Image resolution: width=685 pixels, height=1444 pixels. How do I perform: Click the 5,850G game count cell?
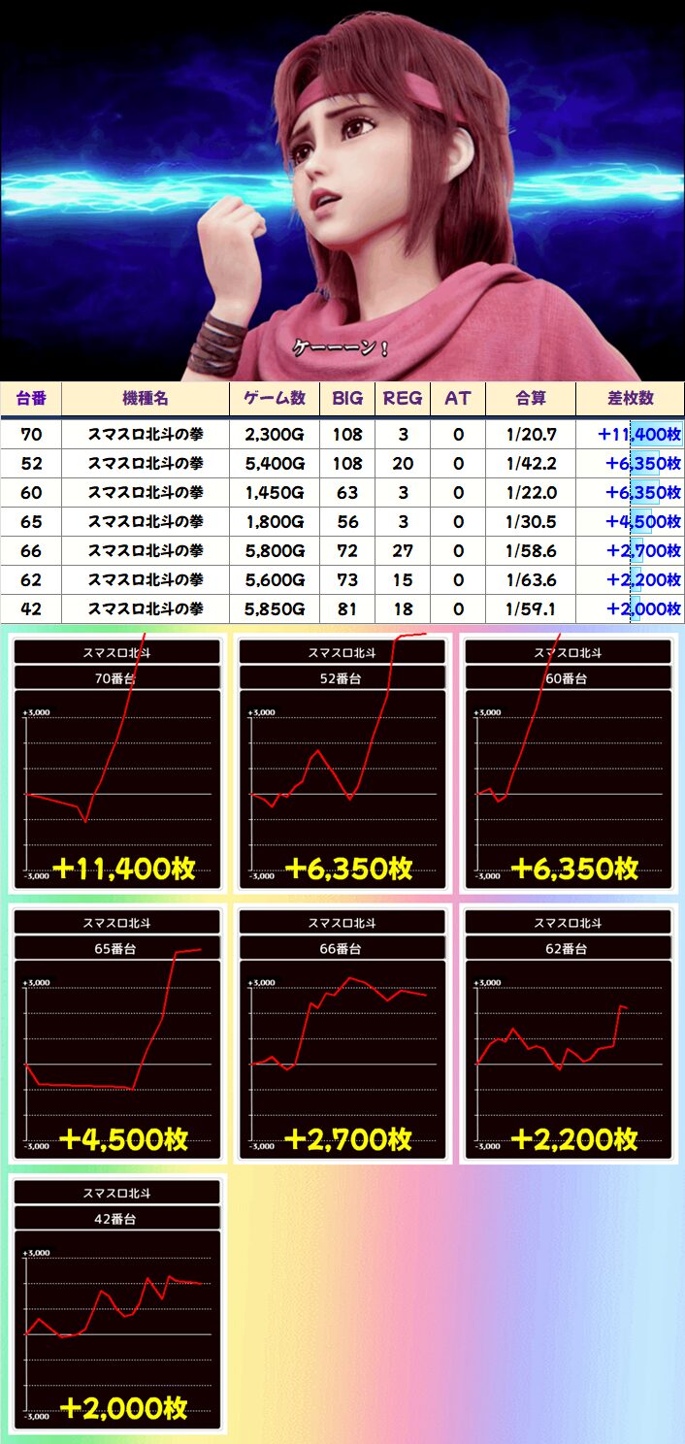click(x=275, y=609)
